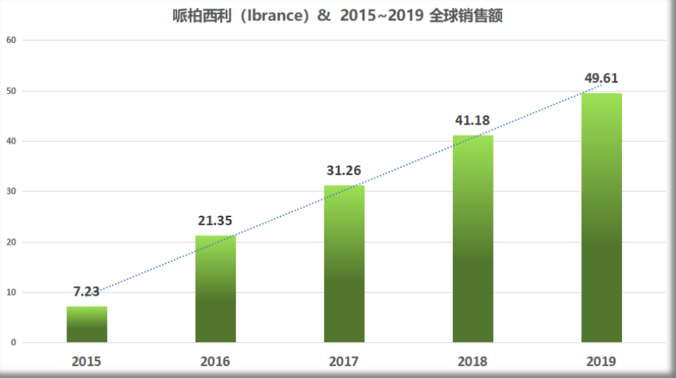The height and width of the screenshot is (378, 676).
Task: Click the chart title containing Ibrance
Action: tap(337, 16)
